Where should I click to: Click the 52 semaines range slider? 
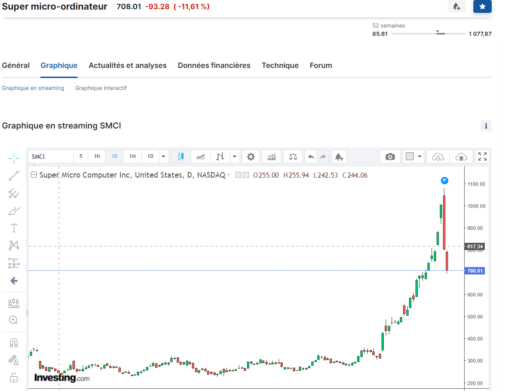tap(428, 34)
